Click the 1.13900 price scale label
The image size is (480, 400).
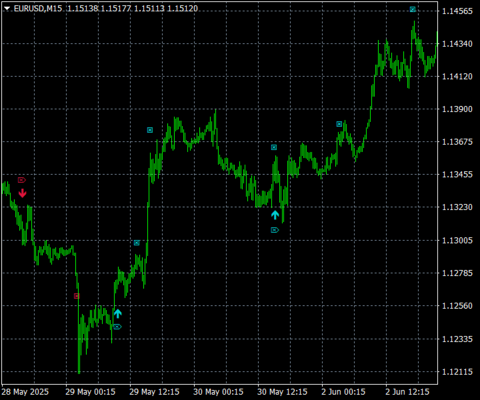click(457, 109)
